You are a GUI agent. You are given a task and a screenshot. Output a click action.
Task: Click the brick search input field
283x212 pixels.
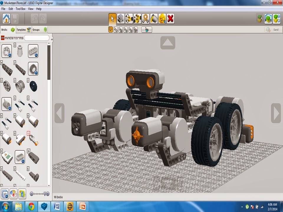tap(37, 38)
